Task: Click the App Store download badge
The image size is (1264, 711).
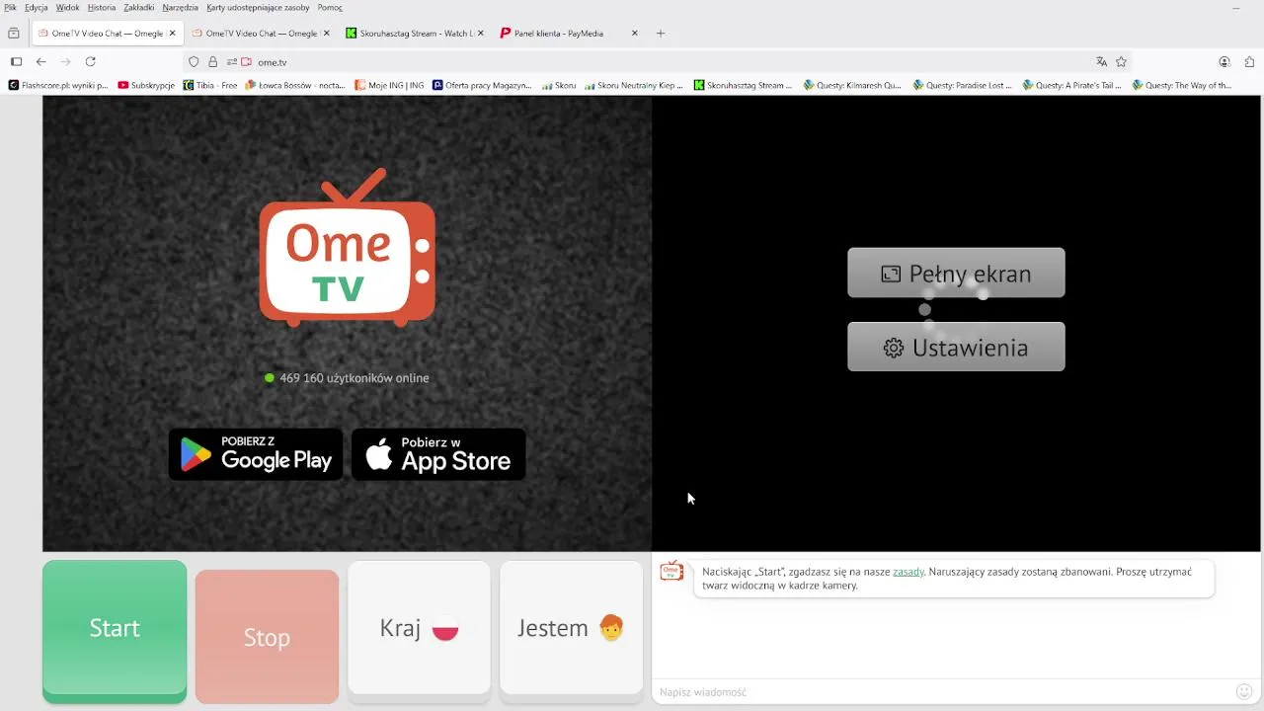Action: click(x=438, y=454)
